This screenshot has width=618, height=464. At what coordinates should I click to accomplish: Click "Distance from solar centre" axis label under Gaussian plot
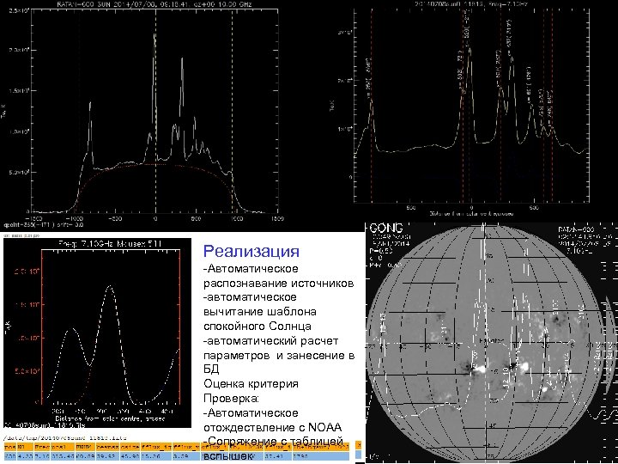110,418
